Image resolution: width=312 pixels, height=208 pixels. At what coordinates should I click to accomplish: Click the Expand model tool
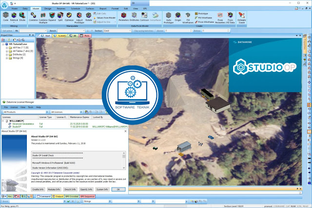pos(52,17)
